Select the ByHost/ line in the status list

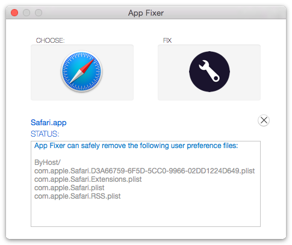(x=48, y=163)
